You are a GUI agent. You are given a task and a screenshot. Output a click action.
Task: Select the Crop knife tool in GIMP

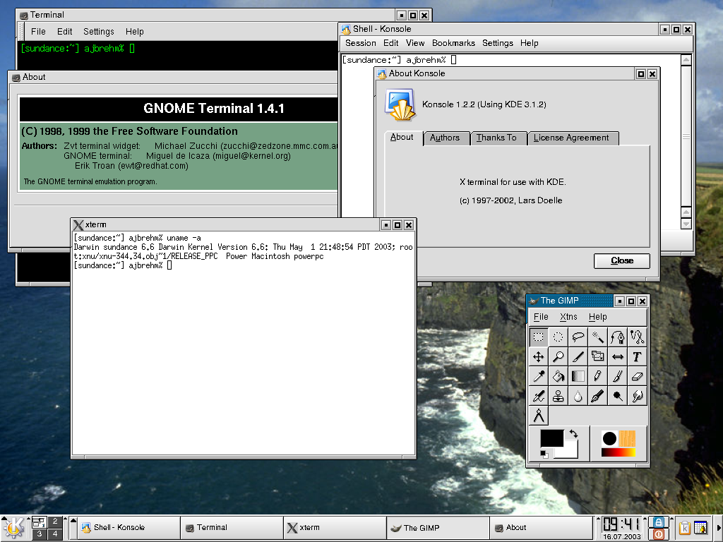point(578,356)
